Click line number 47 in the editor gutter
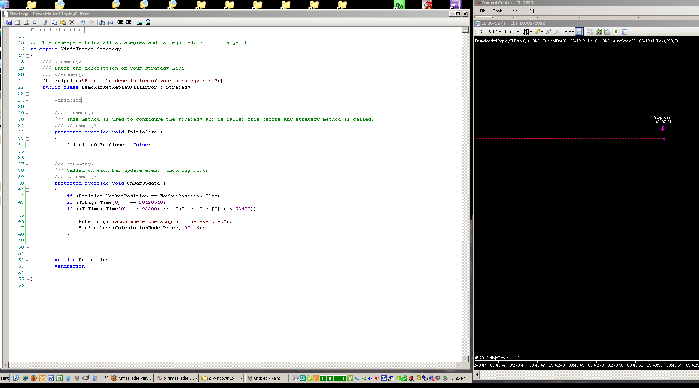 click(x=21, y=228)
